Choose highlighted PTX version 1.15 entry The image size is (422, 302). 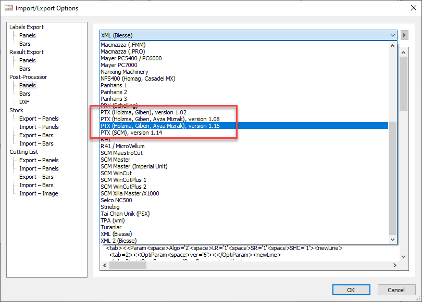pos(244,126)
